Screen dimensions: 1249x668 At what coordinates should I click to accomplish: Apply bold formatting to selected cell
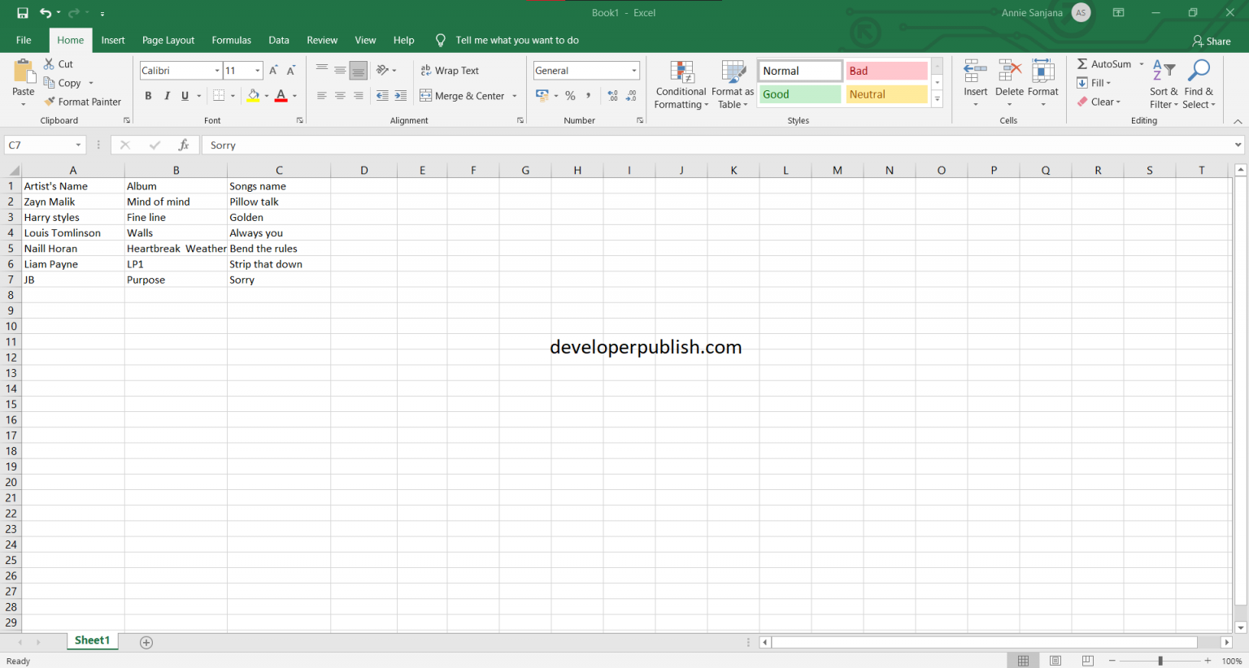(x=148, y=95)
